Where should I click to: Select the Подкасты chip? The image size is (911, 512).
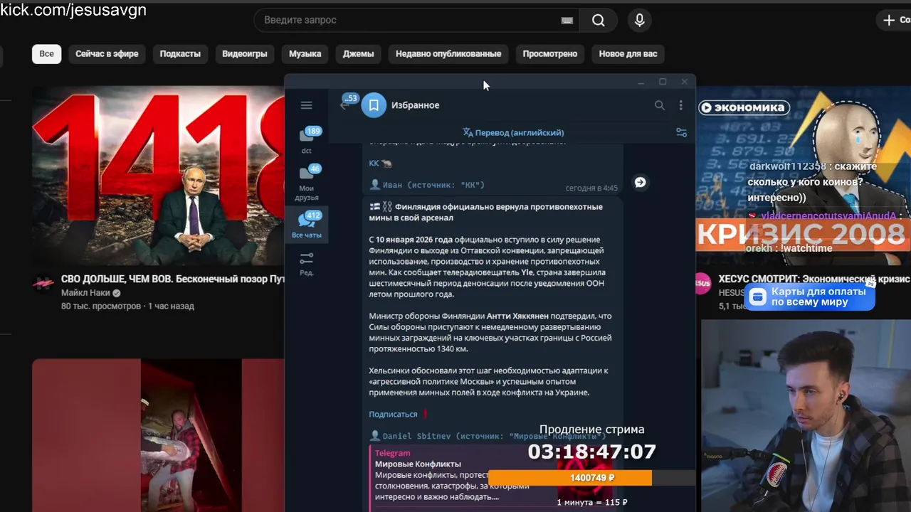(180, 53)
